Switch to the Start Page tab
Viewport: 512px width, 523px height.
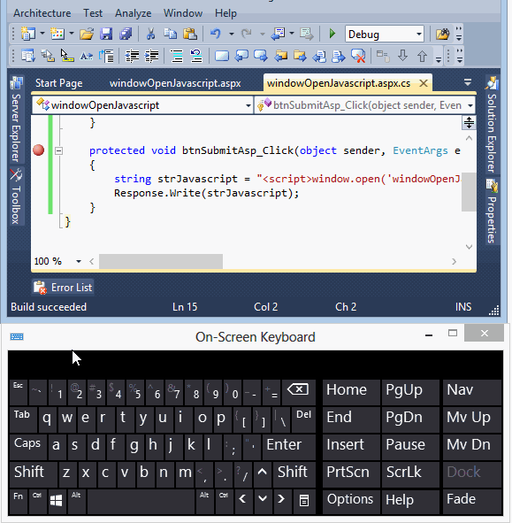tap(59, 83)
